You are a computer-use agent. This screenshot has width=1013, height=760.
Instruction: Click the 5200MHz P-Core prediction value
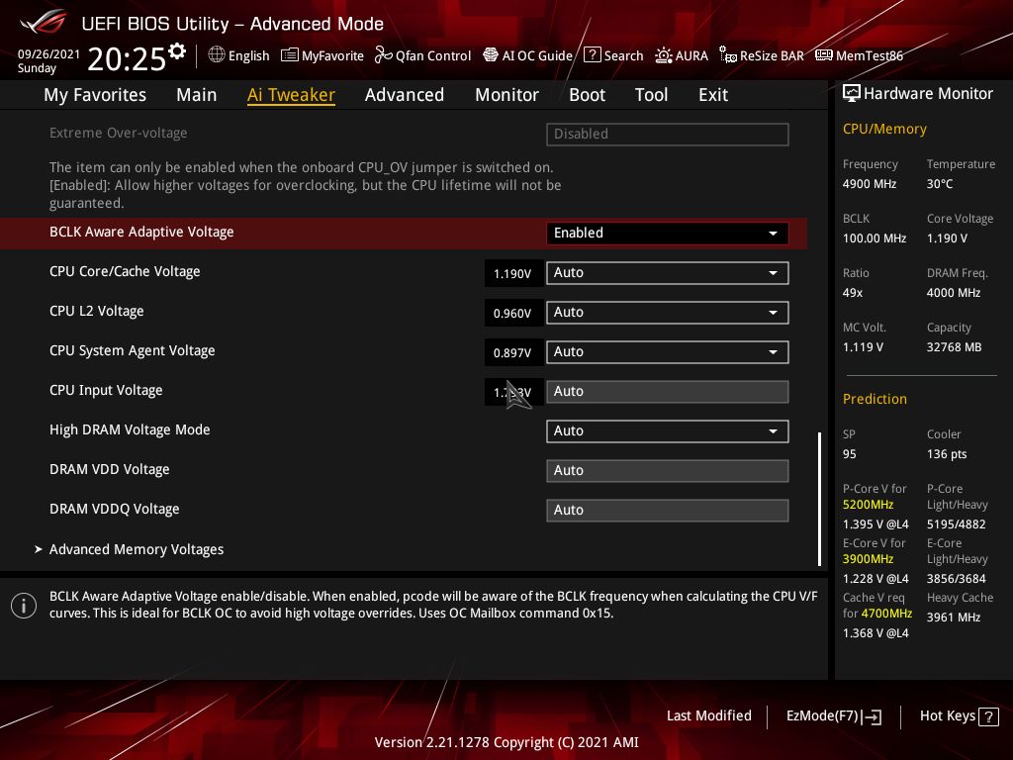pyautogui.click(x=869, y=505)
